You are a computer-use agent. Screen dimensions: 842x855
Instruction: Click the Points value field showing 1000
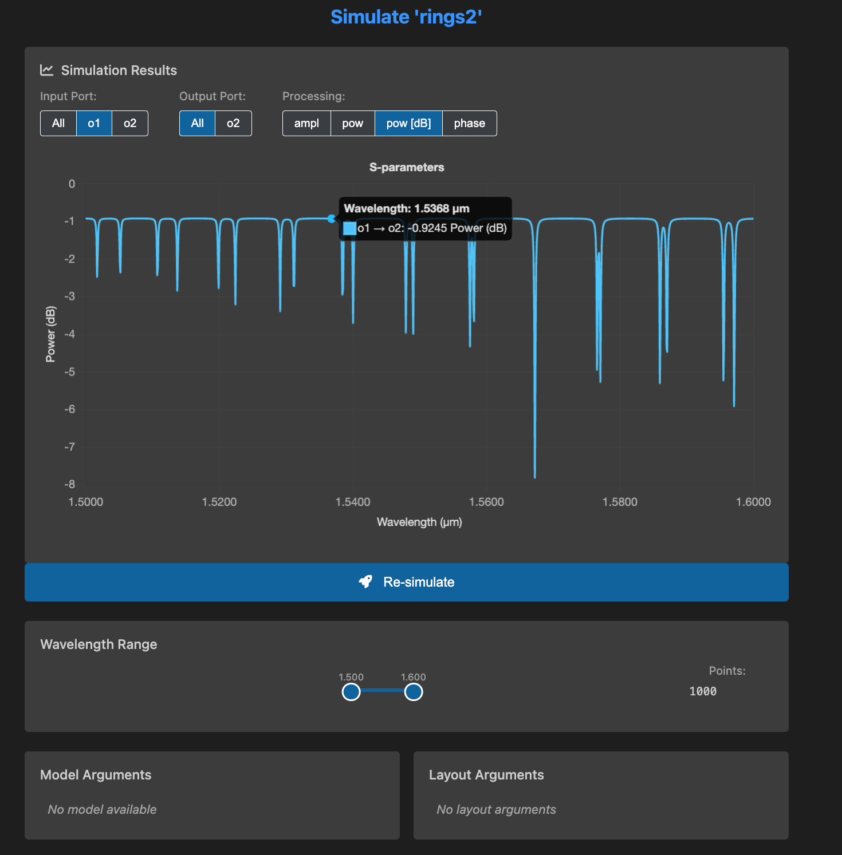tap(703, 691)
